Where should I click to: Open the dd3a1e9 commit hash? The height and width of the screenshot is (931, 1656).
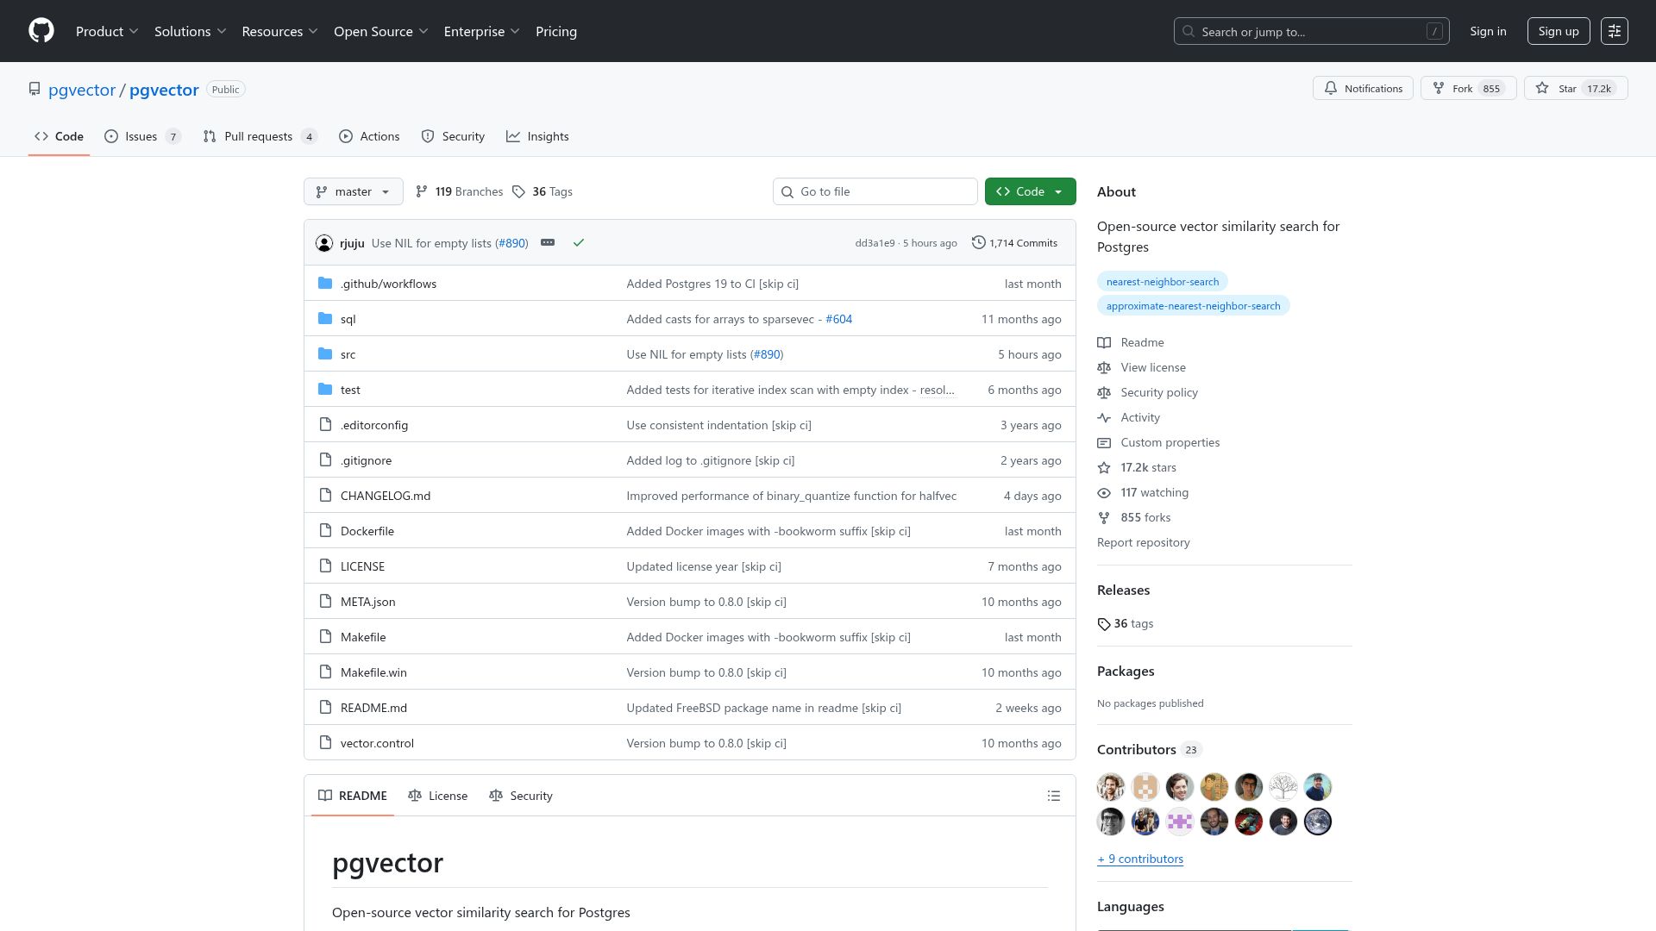click(x=875, y=243)
